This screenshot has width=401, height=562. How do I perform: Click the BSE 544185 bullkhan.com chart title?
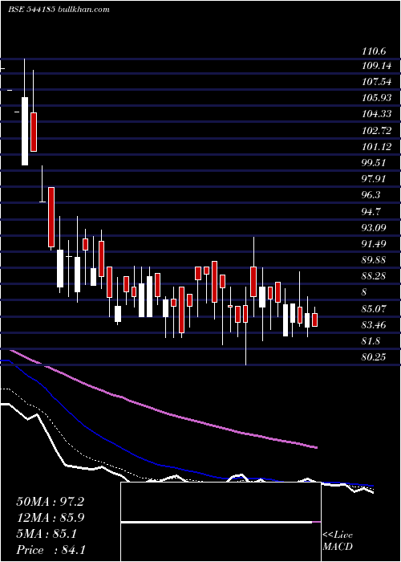coord(59,10)
